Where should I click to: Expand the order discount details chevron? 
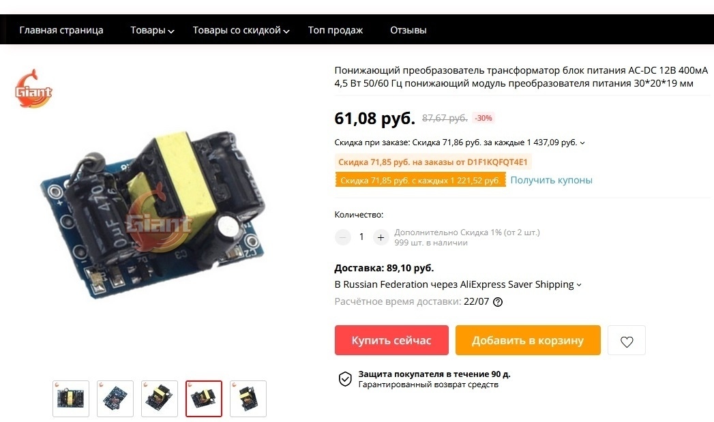click(x=582, y=143)
